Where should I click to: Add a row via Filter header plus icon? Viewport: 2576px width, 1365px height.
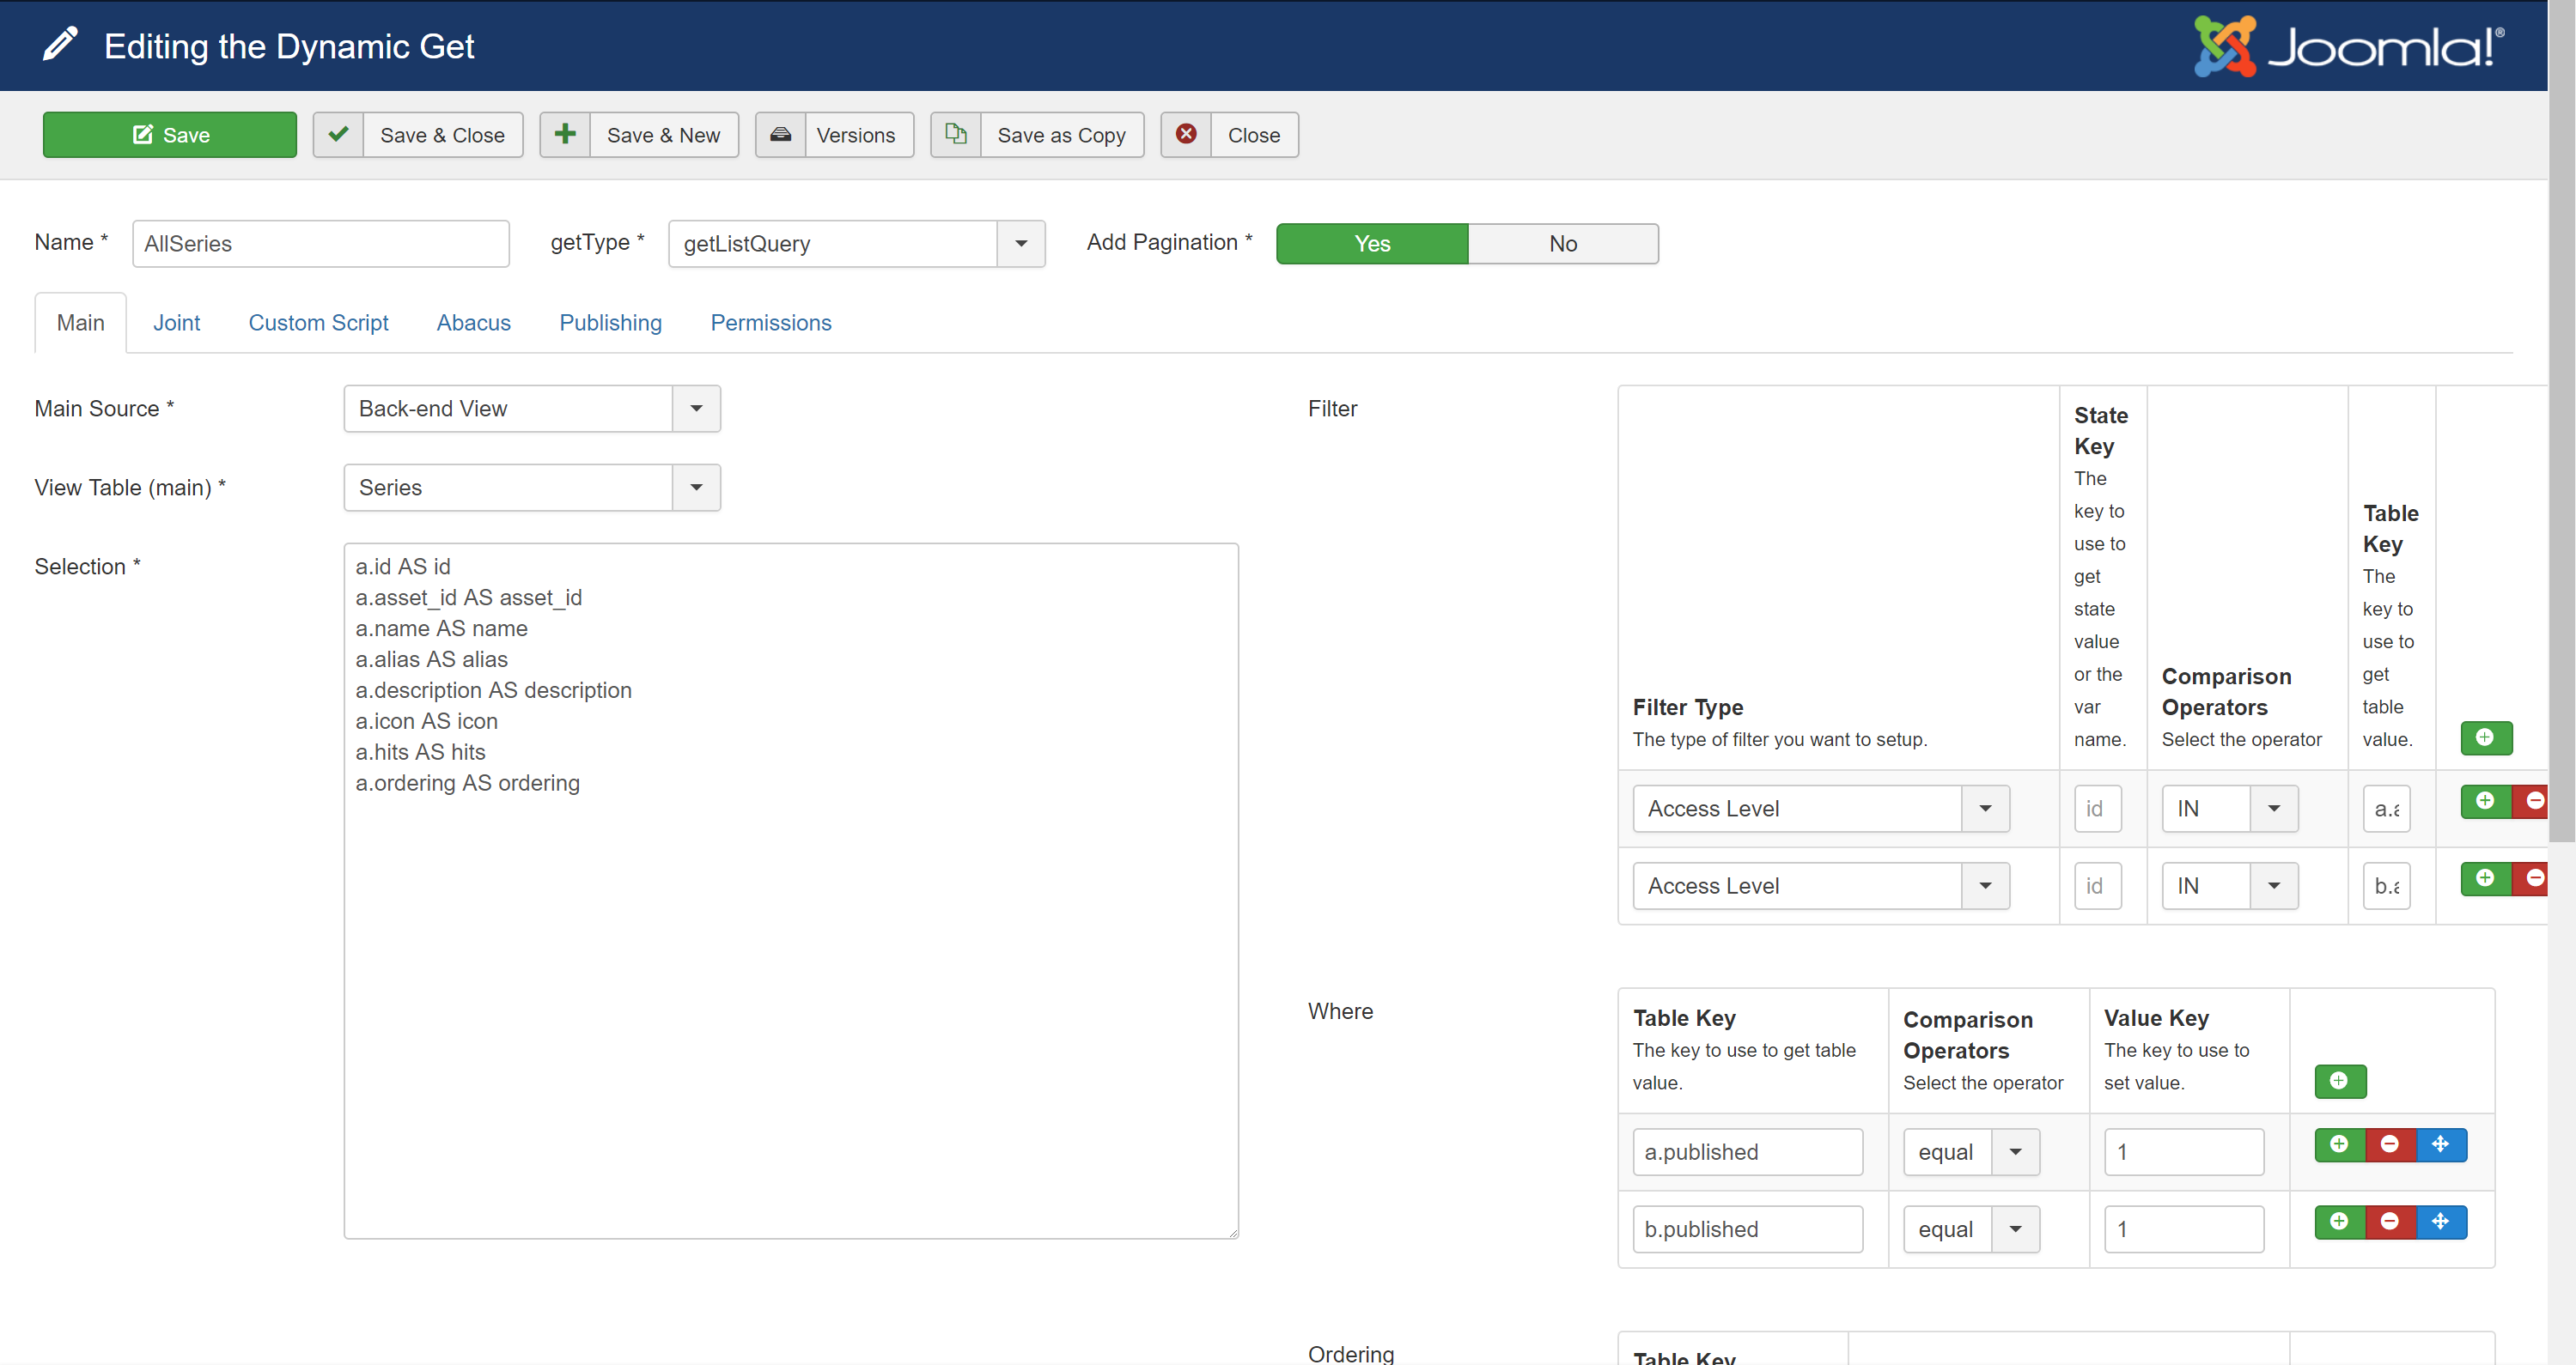pos(2486,737)
